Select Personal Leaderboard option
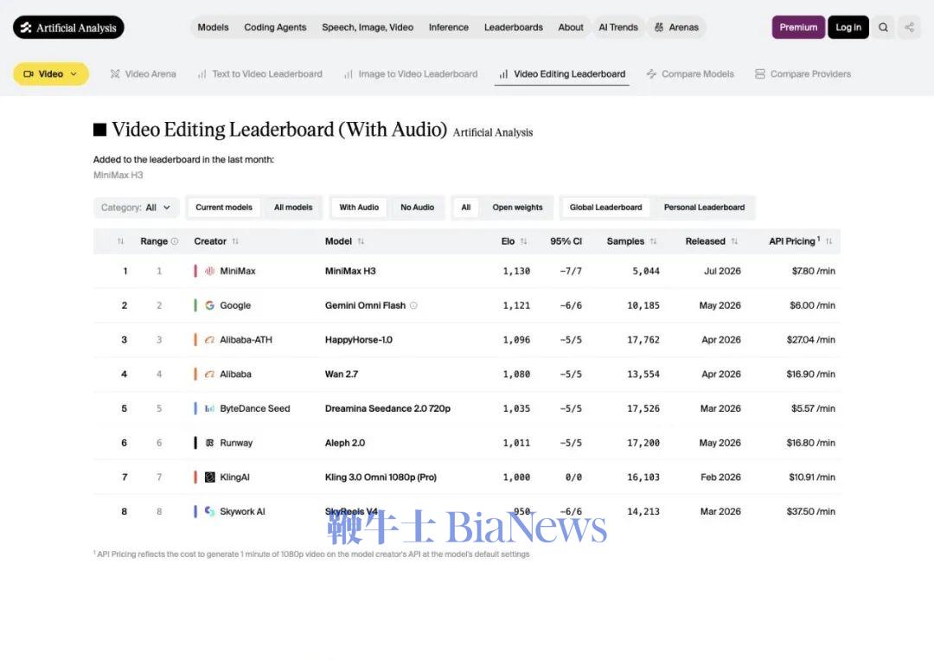 point(704,208)
